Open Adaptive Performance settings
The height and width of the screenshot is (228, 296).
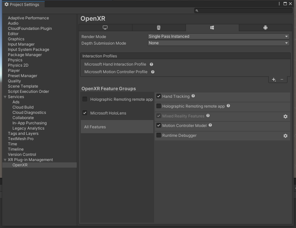[28, 18]
